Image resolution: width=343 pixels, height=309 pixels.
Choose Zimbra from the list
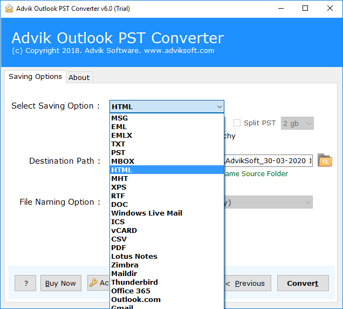coord(167,265)
